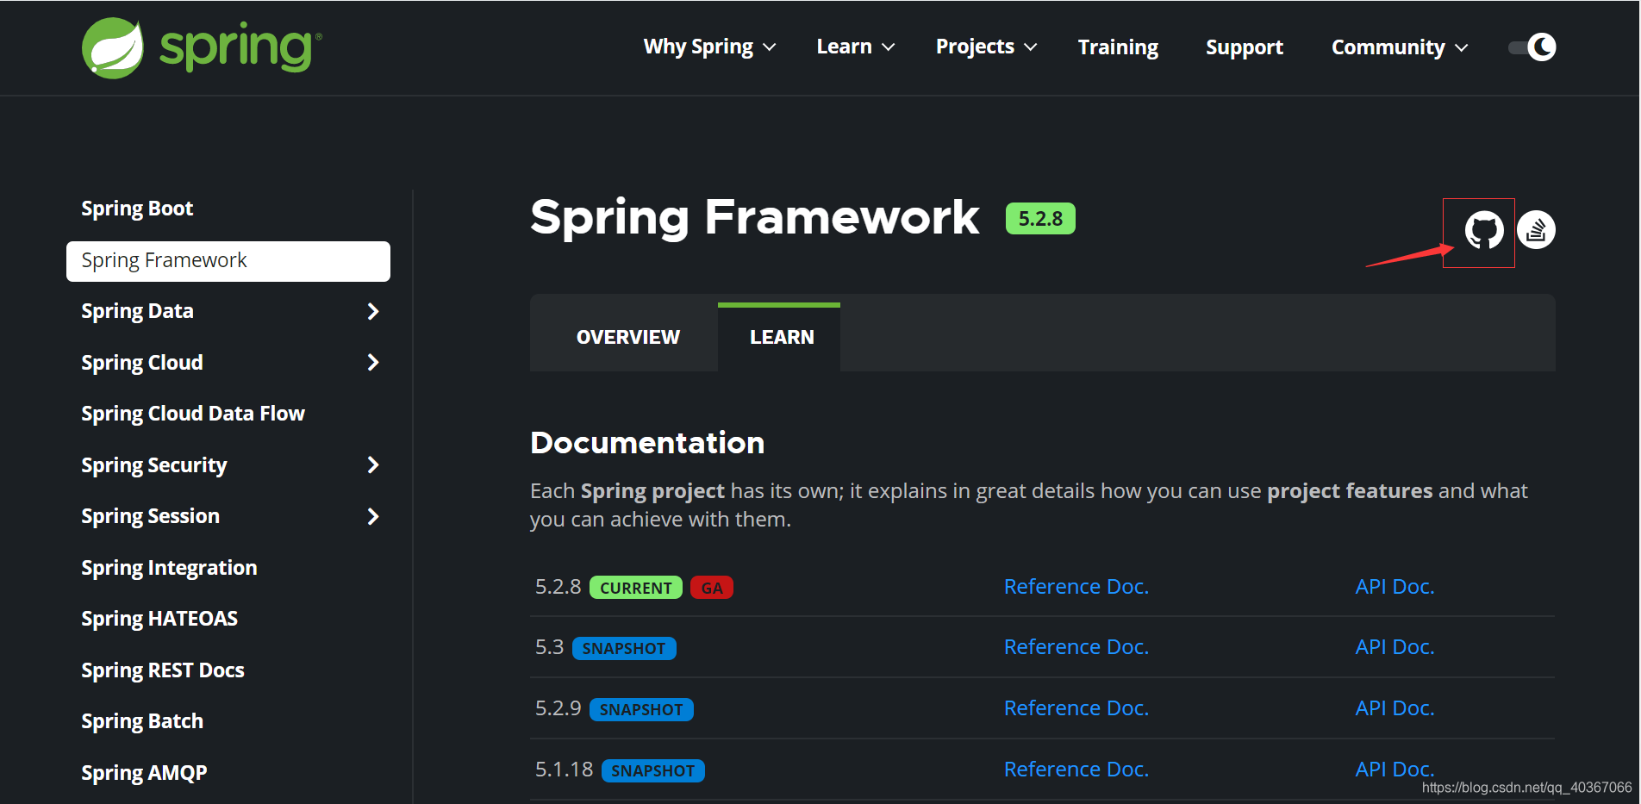Expand the Spring Data submenu chevron
The image size is (1641, 804).
[373, 311]
